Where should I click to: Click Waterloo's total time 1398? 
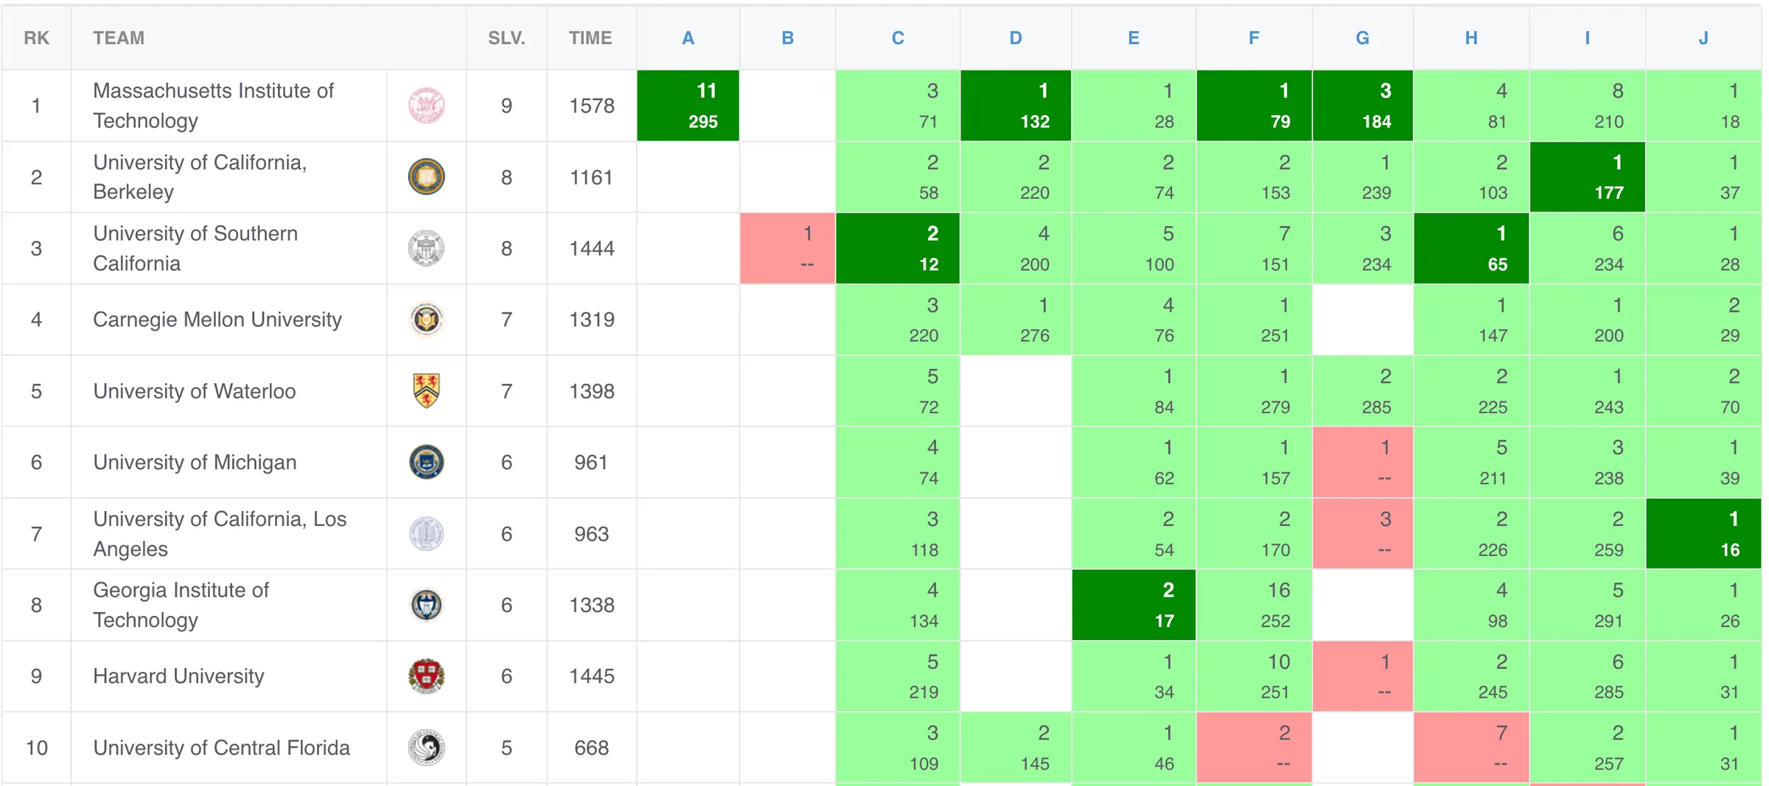point(592,390)
